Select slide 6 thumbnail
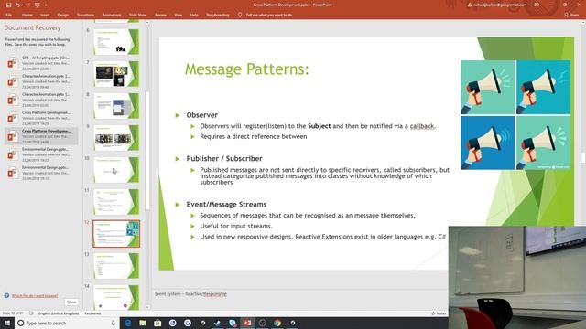 [x=116, y=41]
